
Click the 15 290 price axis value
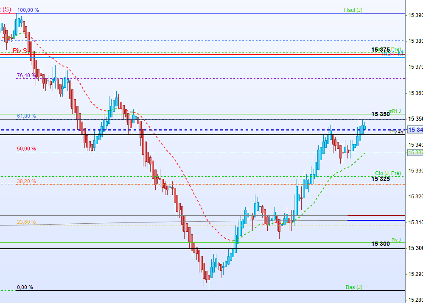[415, 274]
